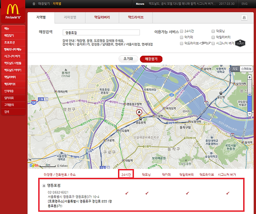
Task: Open 행복의나라메뉴 in the sidebar
Action: [14, 49]
